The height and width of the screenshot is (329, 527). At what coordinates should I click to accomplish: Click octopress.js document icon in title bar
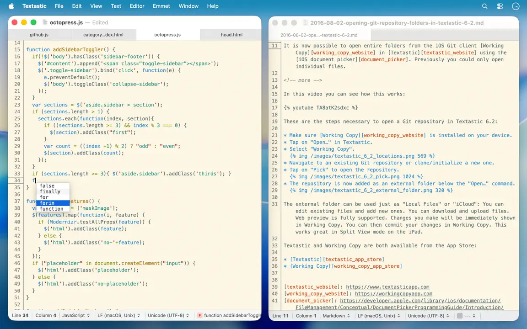(44, 22)
